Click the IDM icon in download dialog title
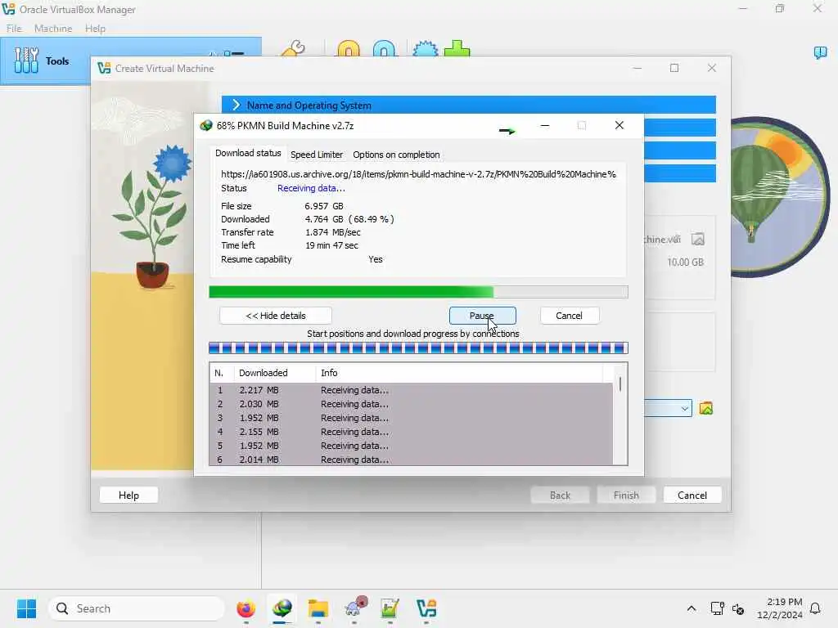 [x=206, y=125]
